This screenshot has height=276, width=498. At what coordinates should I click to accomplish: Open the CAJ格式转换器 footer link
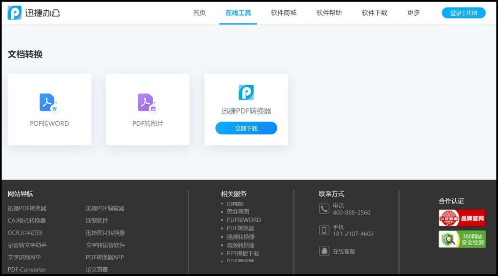click(x=27, y=220)
